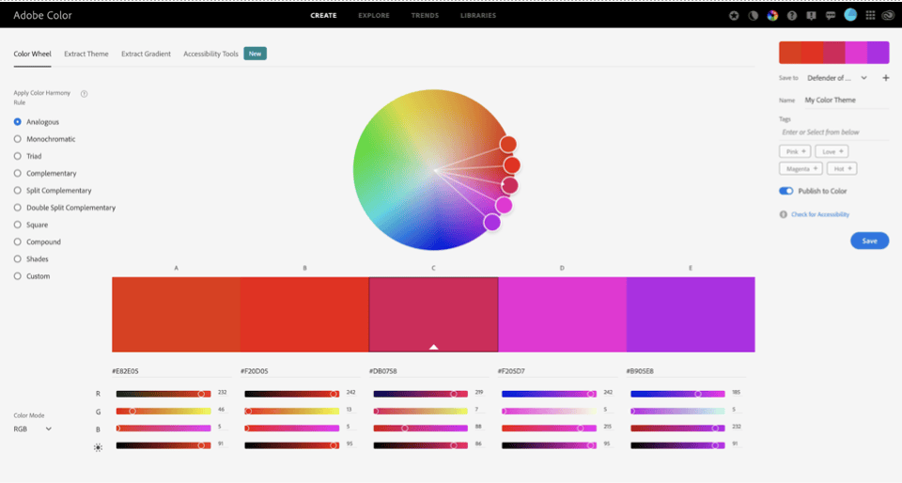Select the Double Split Complementary rule

(65, 208)
